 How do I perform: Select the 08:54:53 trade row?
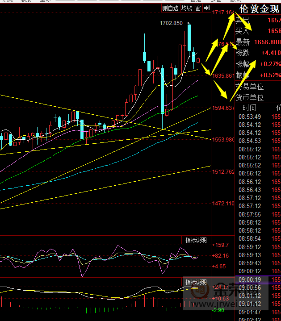pyautogui.click(x=258, y=141)
